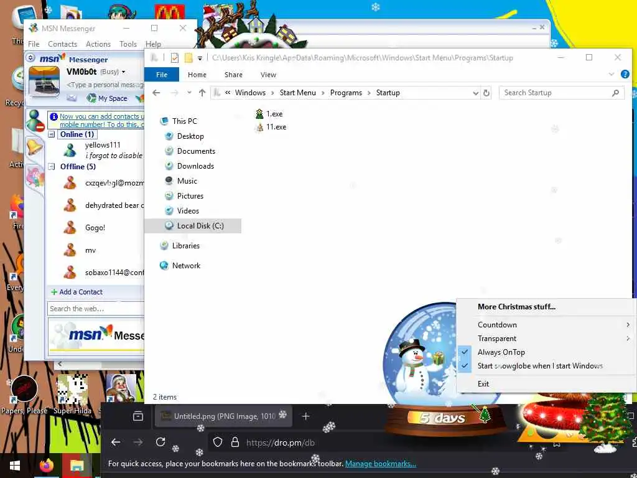637x478 pixels.
Task: Collapse the Online (1) contact group
Action: (x=52, y=134)
